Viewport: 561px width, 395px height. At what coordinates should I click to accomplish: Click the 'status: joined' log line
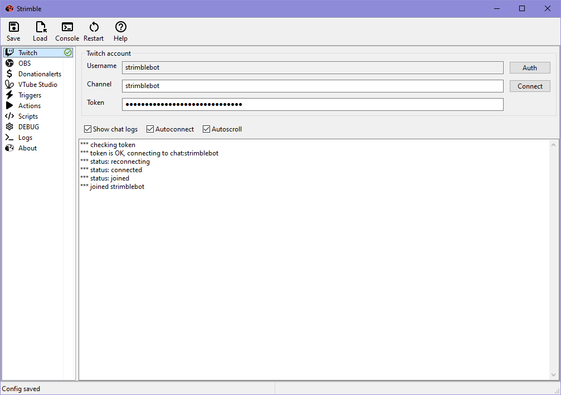pyautogui.click(x=105, y=178)
